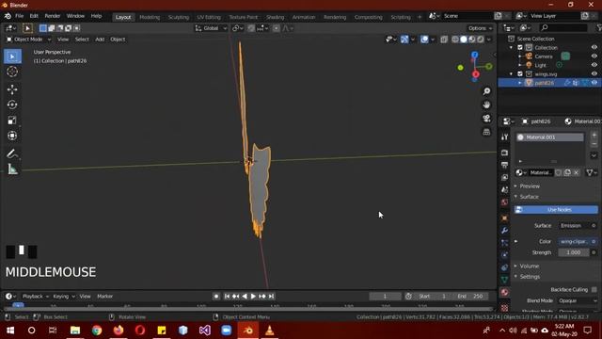Click the zoom view magnifier icon
Image resolution: width=602 pixels, height=339 pixels.
(x=486, y=91)
